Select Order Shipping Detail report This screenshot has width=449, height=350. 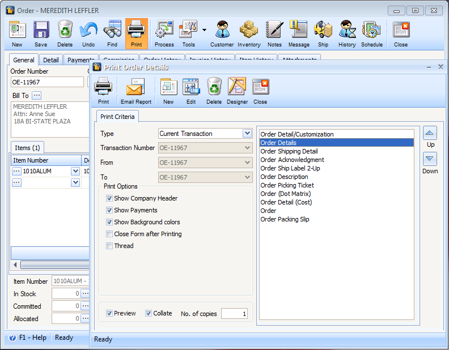336,151
